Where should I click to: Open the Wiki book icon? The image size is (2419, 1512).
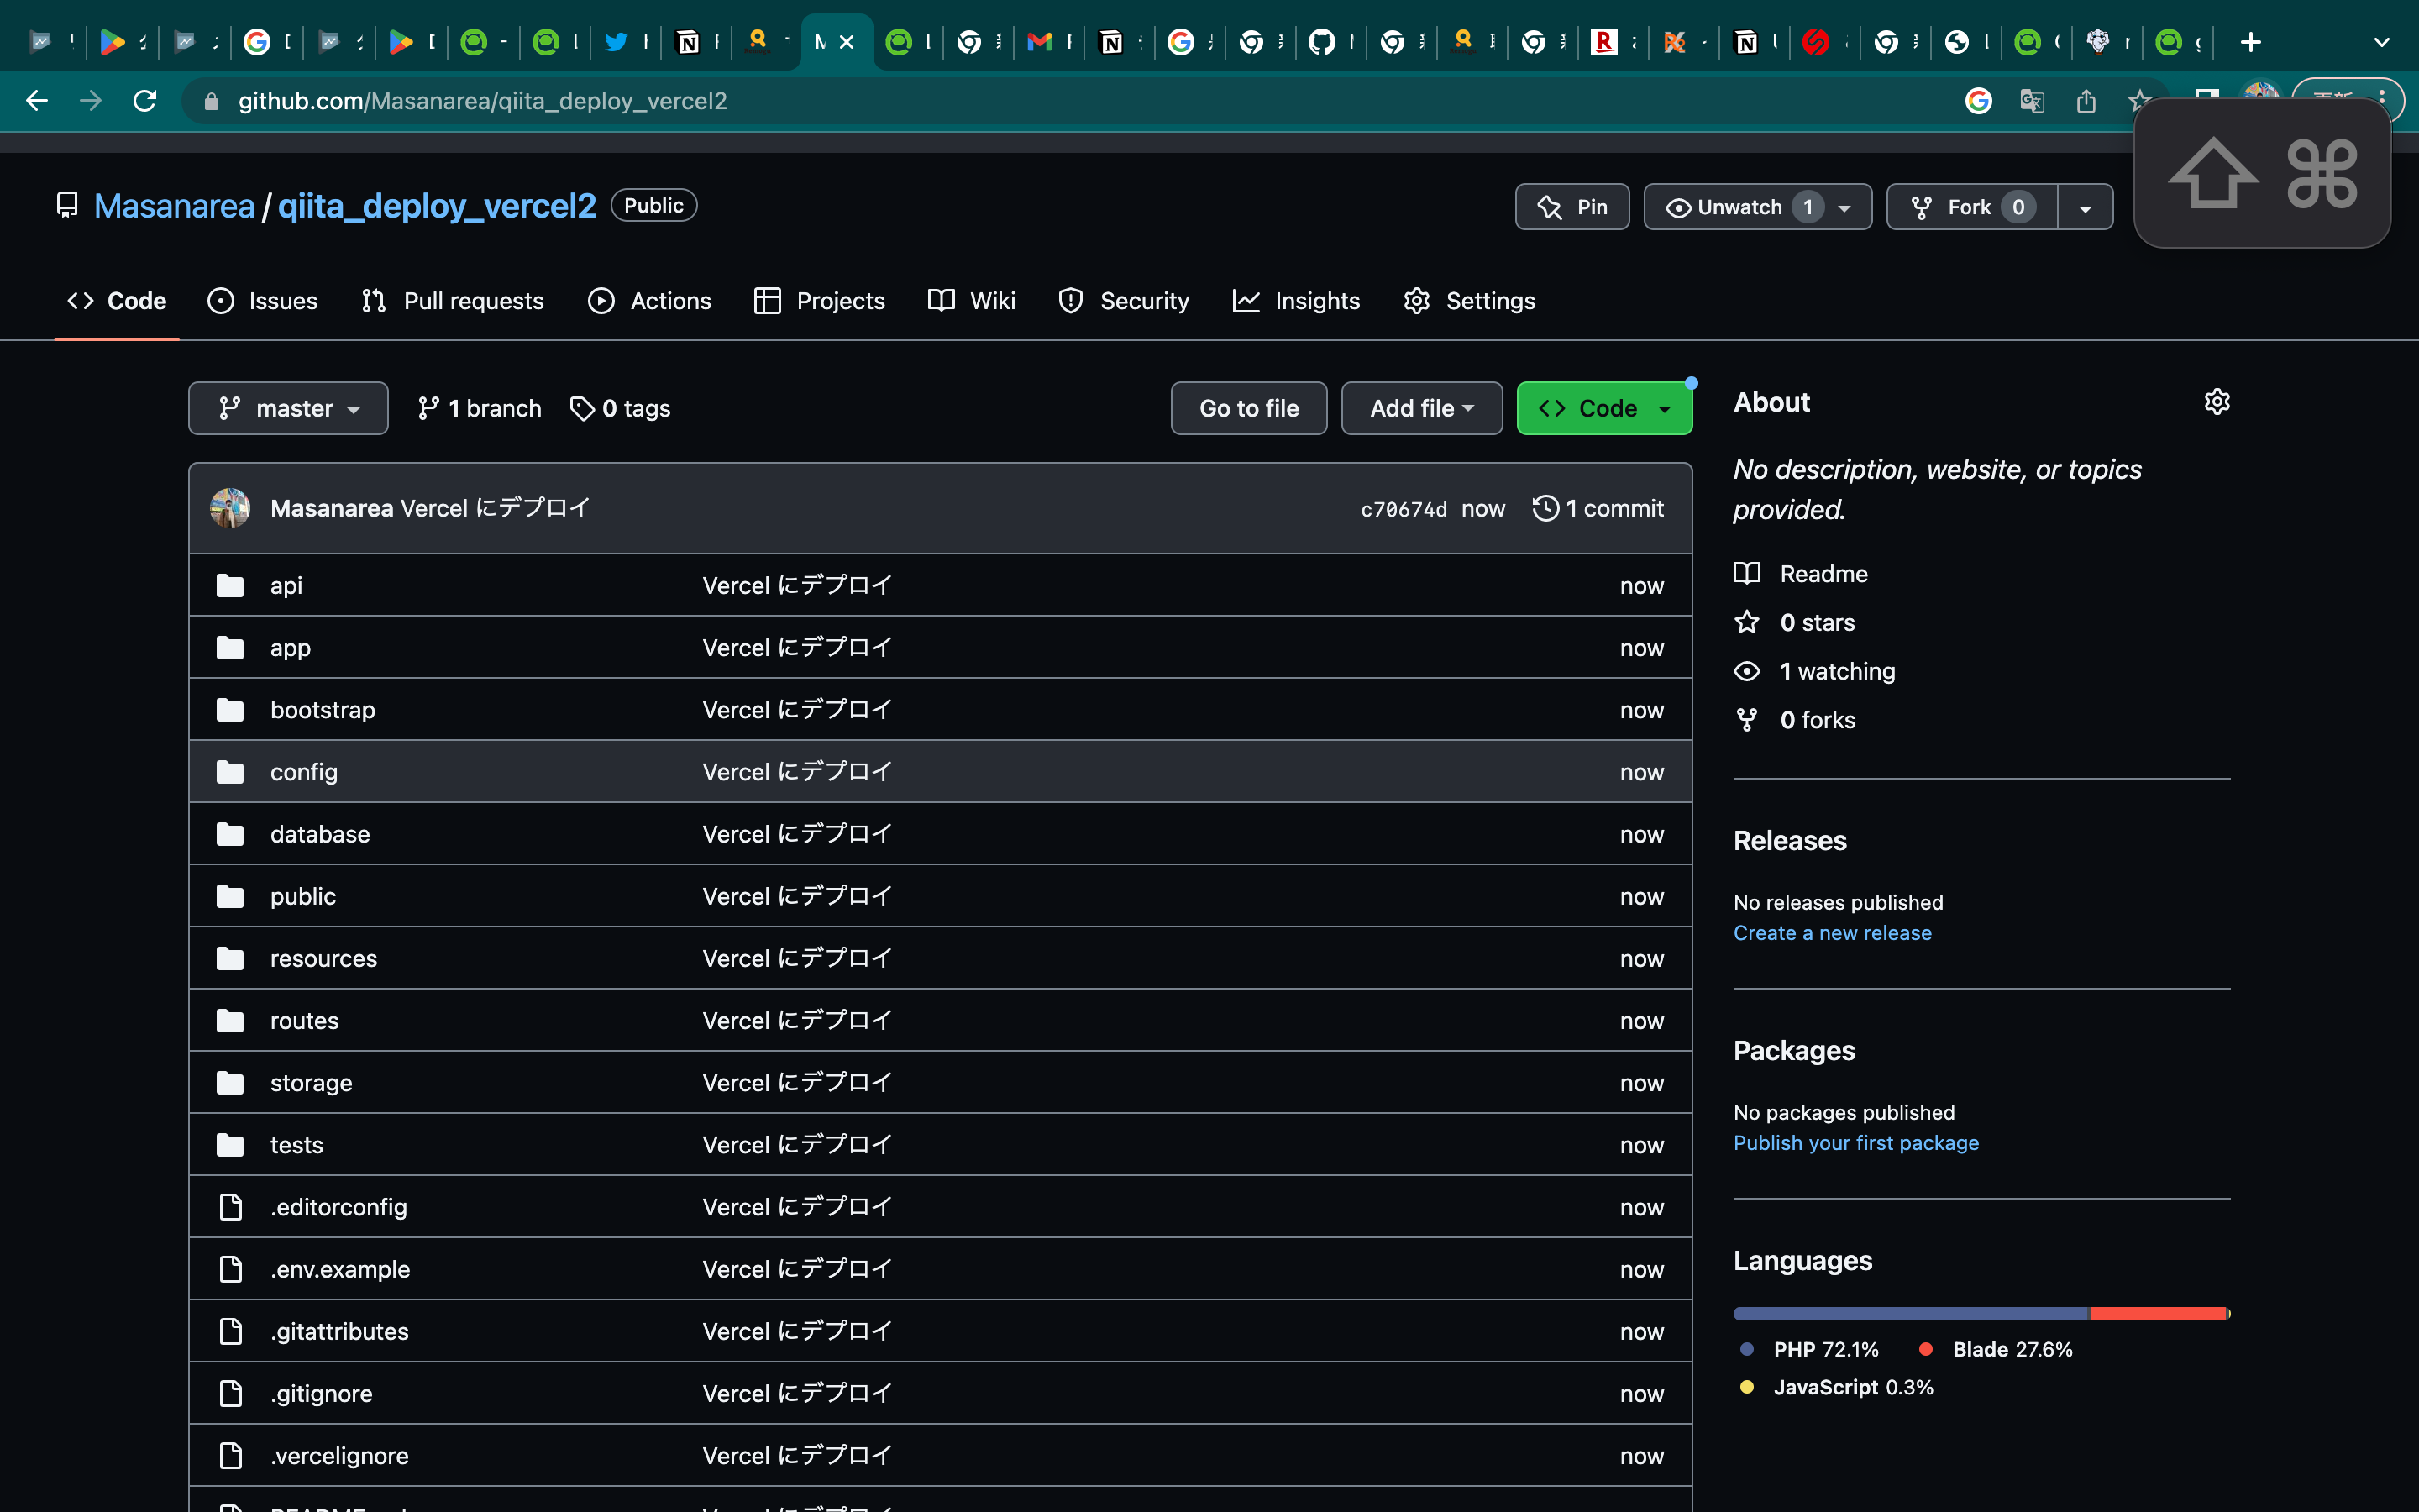tap(940, 300)
